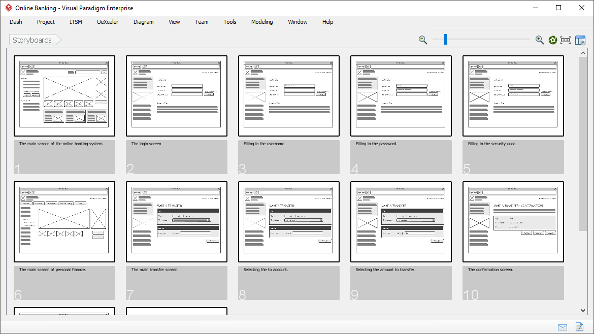The width and height of the screenshot is (594, 334).
Task: Open the Team menu
Action: (x=202, y=22)
